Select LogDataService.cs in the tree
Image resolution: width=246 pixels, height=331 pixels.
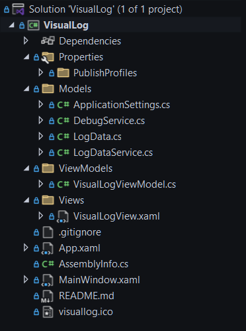tap(113, 153)
